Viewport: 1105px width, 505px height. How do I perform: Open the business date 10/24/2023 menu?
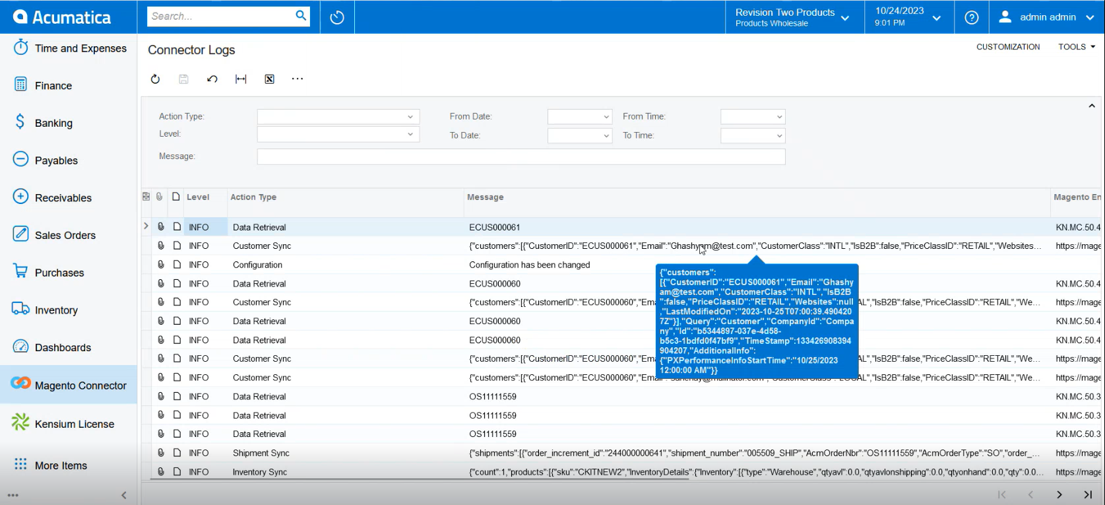pyautogui.click(x=909, y=17)
